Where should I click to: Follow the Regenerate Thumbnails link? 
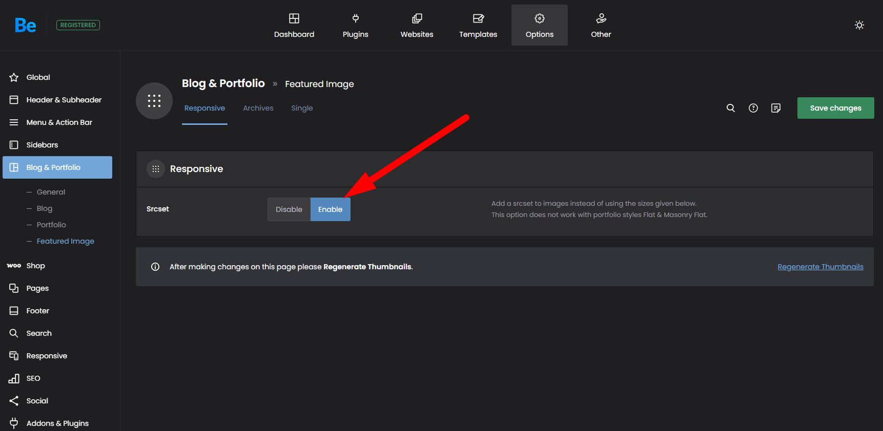[820, 267]
